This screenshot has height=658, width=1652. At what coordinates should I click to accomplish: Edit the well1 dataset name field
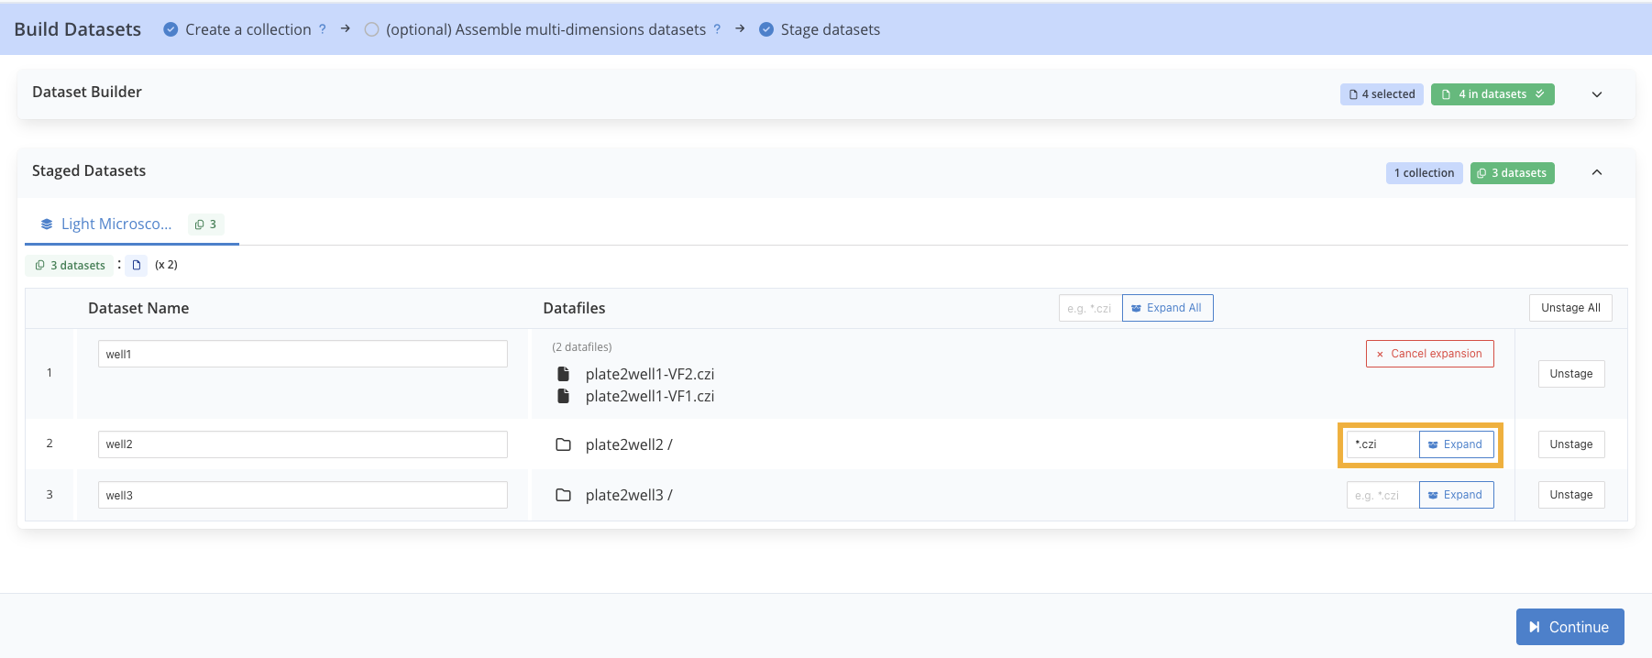coord(303,354)
